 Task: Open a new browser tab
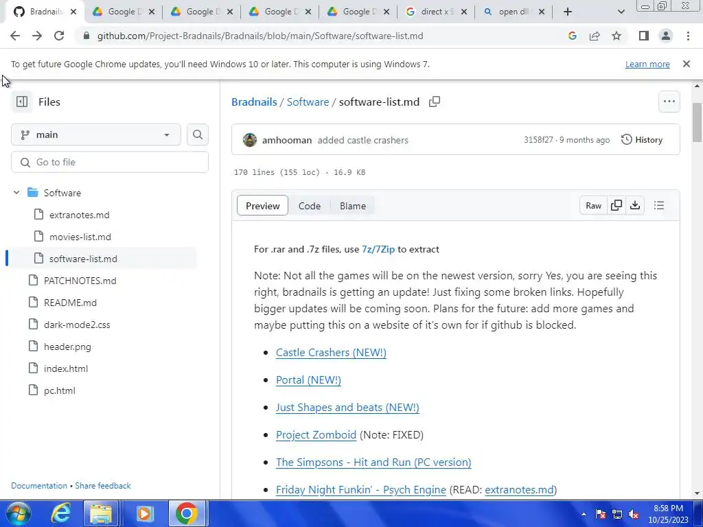(x=568, y=12)
